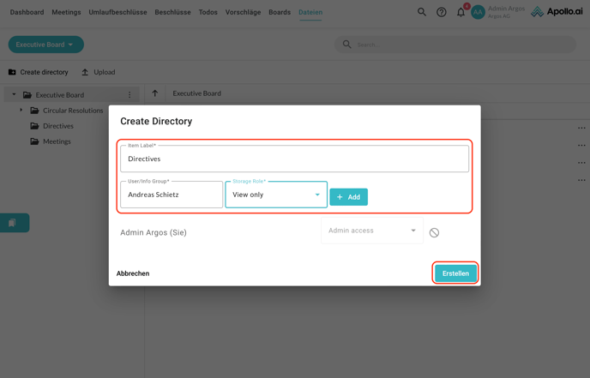Click the up arrow to parent directory
Screen dimensions: 590x378
point(155,93)
